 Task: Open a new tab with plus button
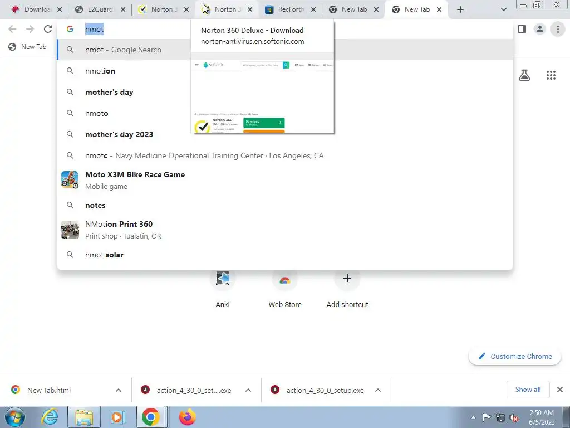coord(460,9)
